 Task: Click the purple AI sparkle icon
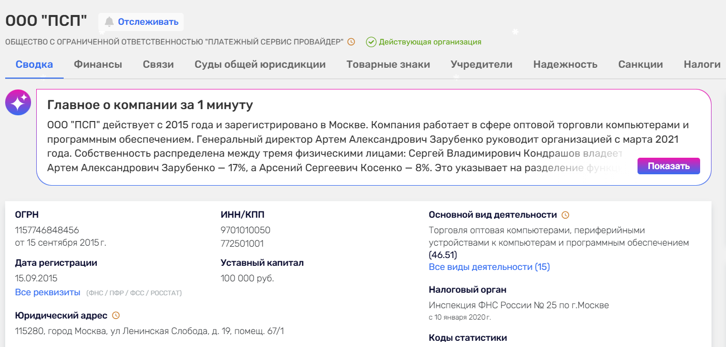pos(18,102)
